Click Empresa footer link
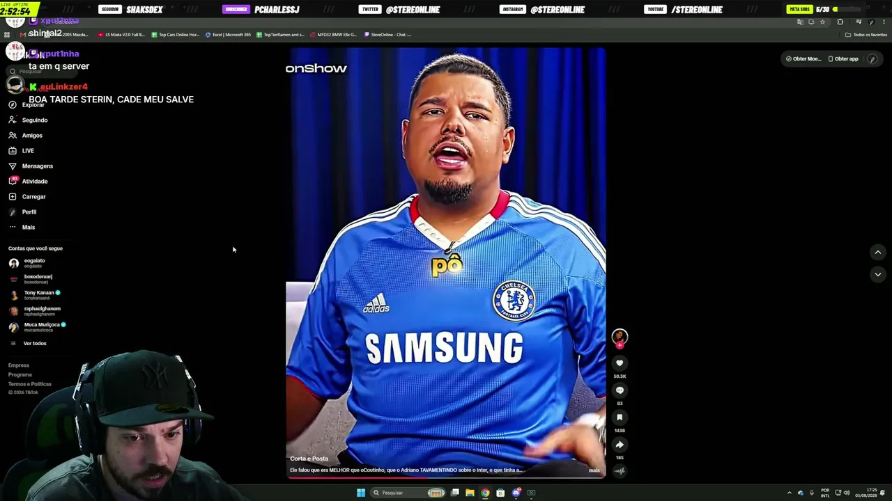The image size is (892, 501). (x=19, y=365)
